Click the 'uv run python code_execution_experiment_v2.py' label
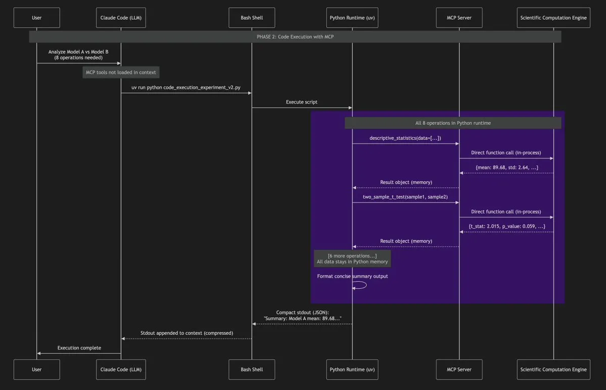 coord(186,87)
